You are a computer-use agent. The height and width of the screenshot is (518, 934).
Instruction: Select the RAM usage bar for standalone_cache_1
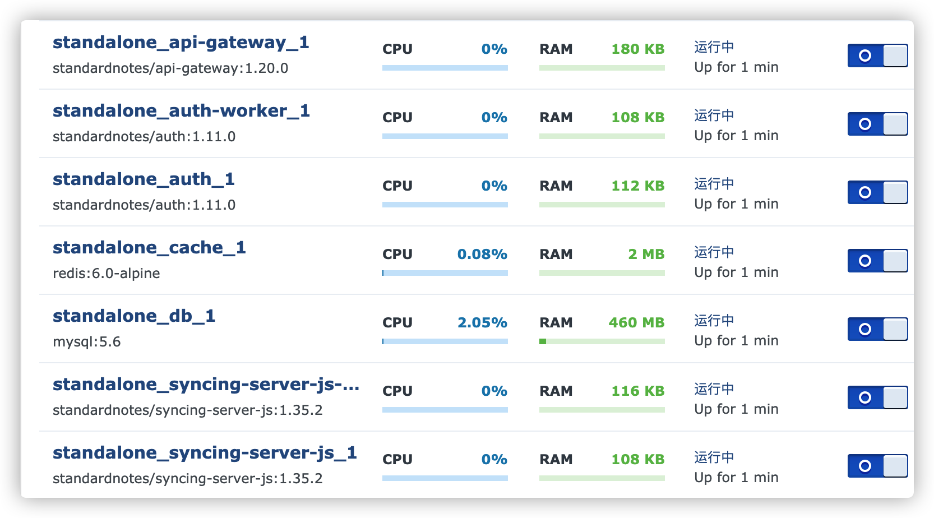(x=602, y=273)
